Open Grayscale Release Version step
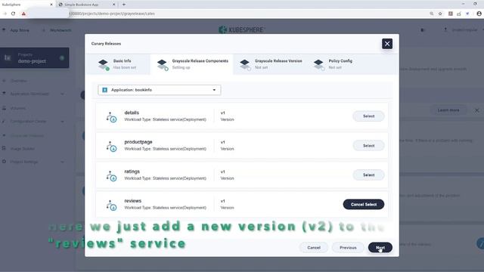Viewport: 484px width, 272px height. point(271,64)
